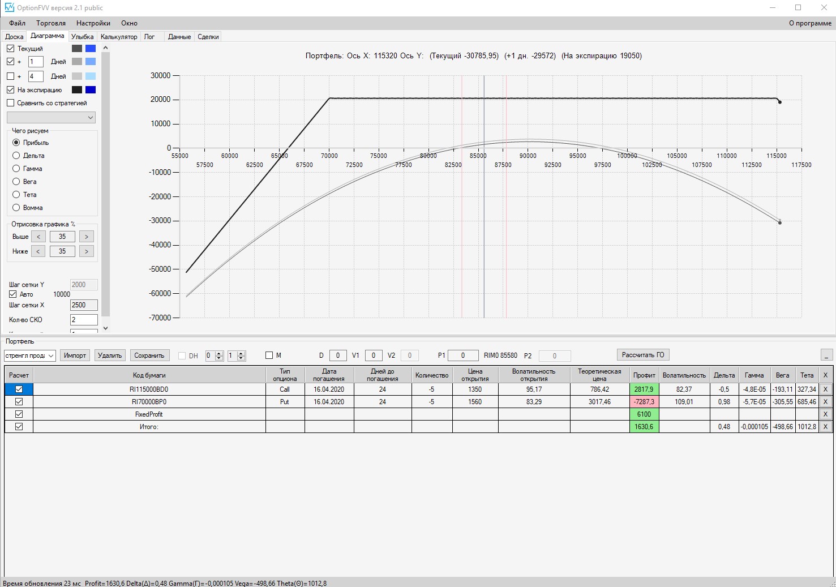Increase the Ниже chart percentage with right arrow
The image size is (836, 587).
point(87,251)
